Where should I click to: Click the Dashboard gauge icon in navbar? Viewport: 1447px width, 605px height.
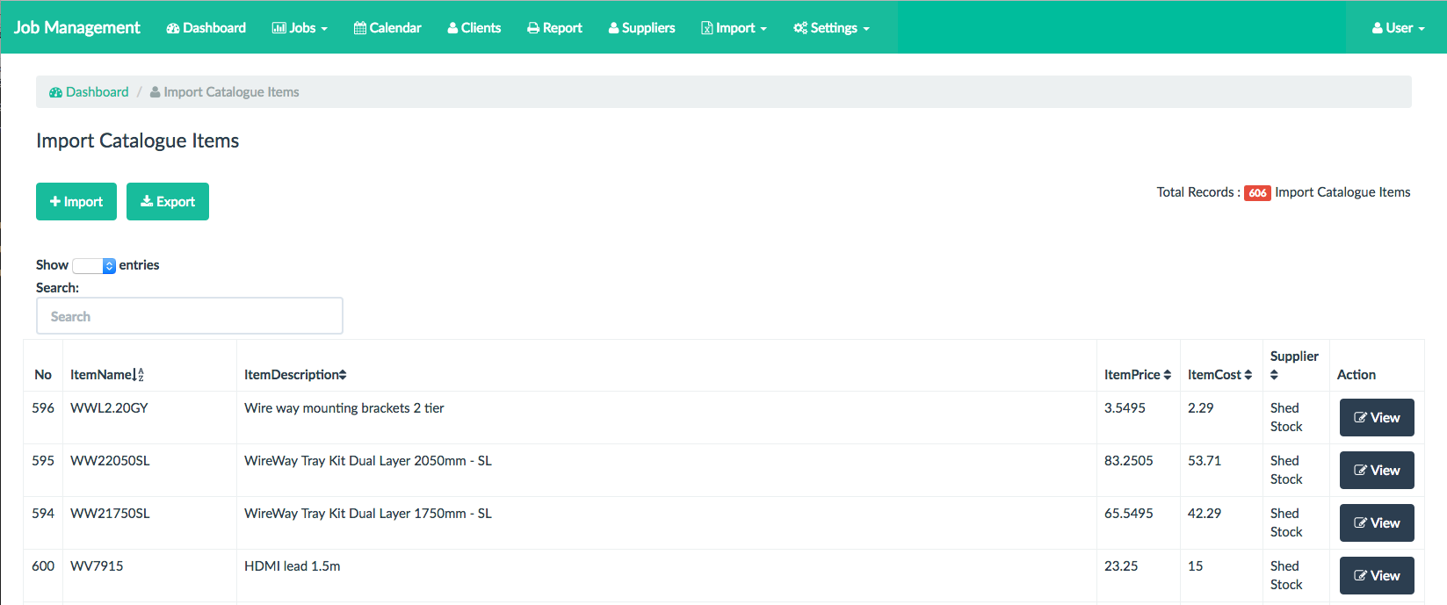[173, 28]
